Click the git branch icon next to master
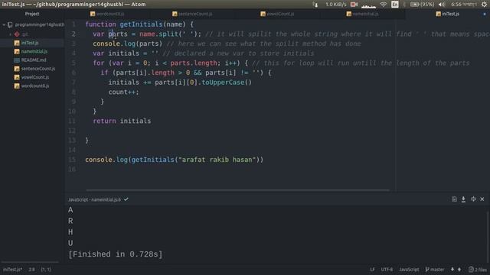490x275 pixels. point(427,270)
